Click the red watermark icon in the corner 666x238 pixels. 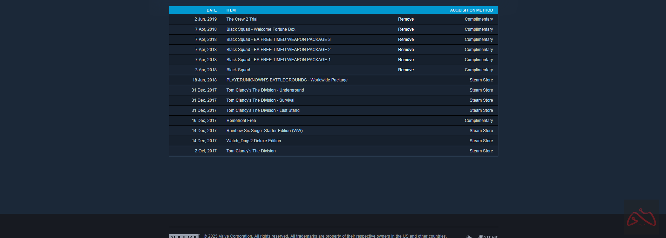coord(641,217)
